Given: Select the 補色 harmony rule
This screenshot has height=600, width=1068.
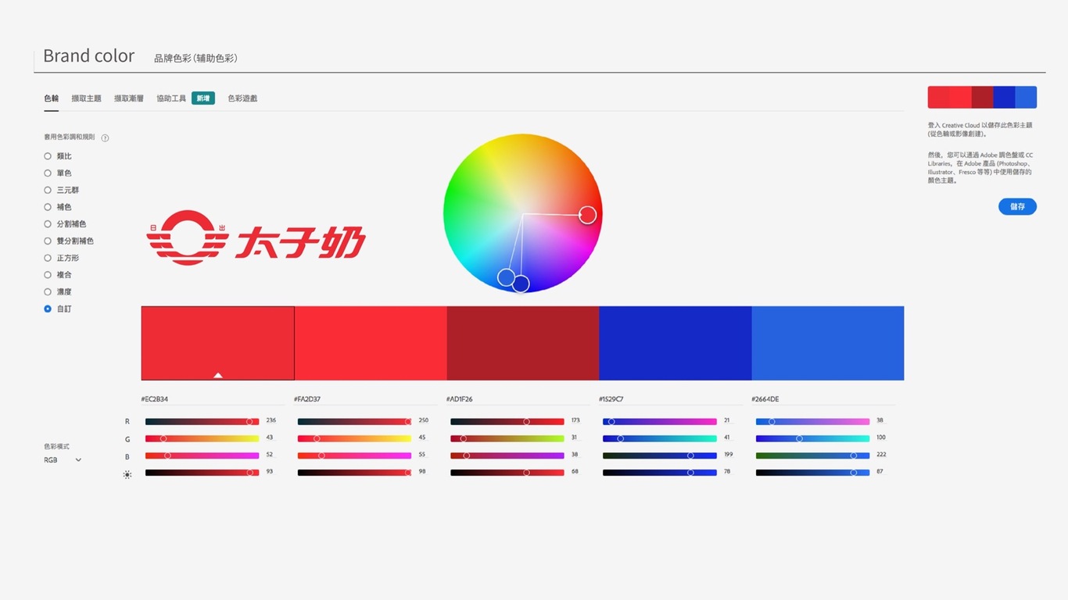Looking at the screenshot, I should click(x=58, y=207).
